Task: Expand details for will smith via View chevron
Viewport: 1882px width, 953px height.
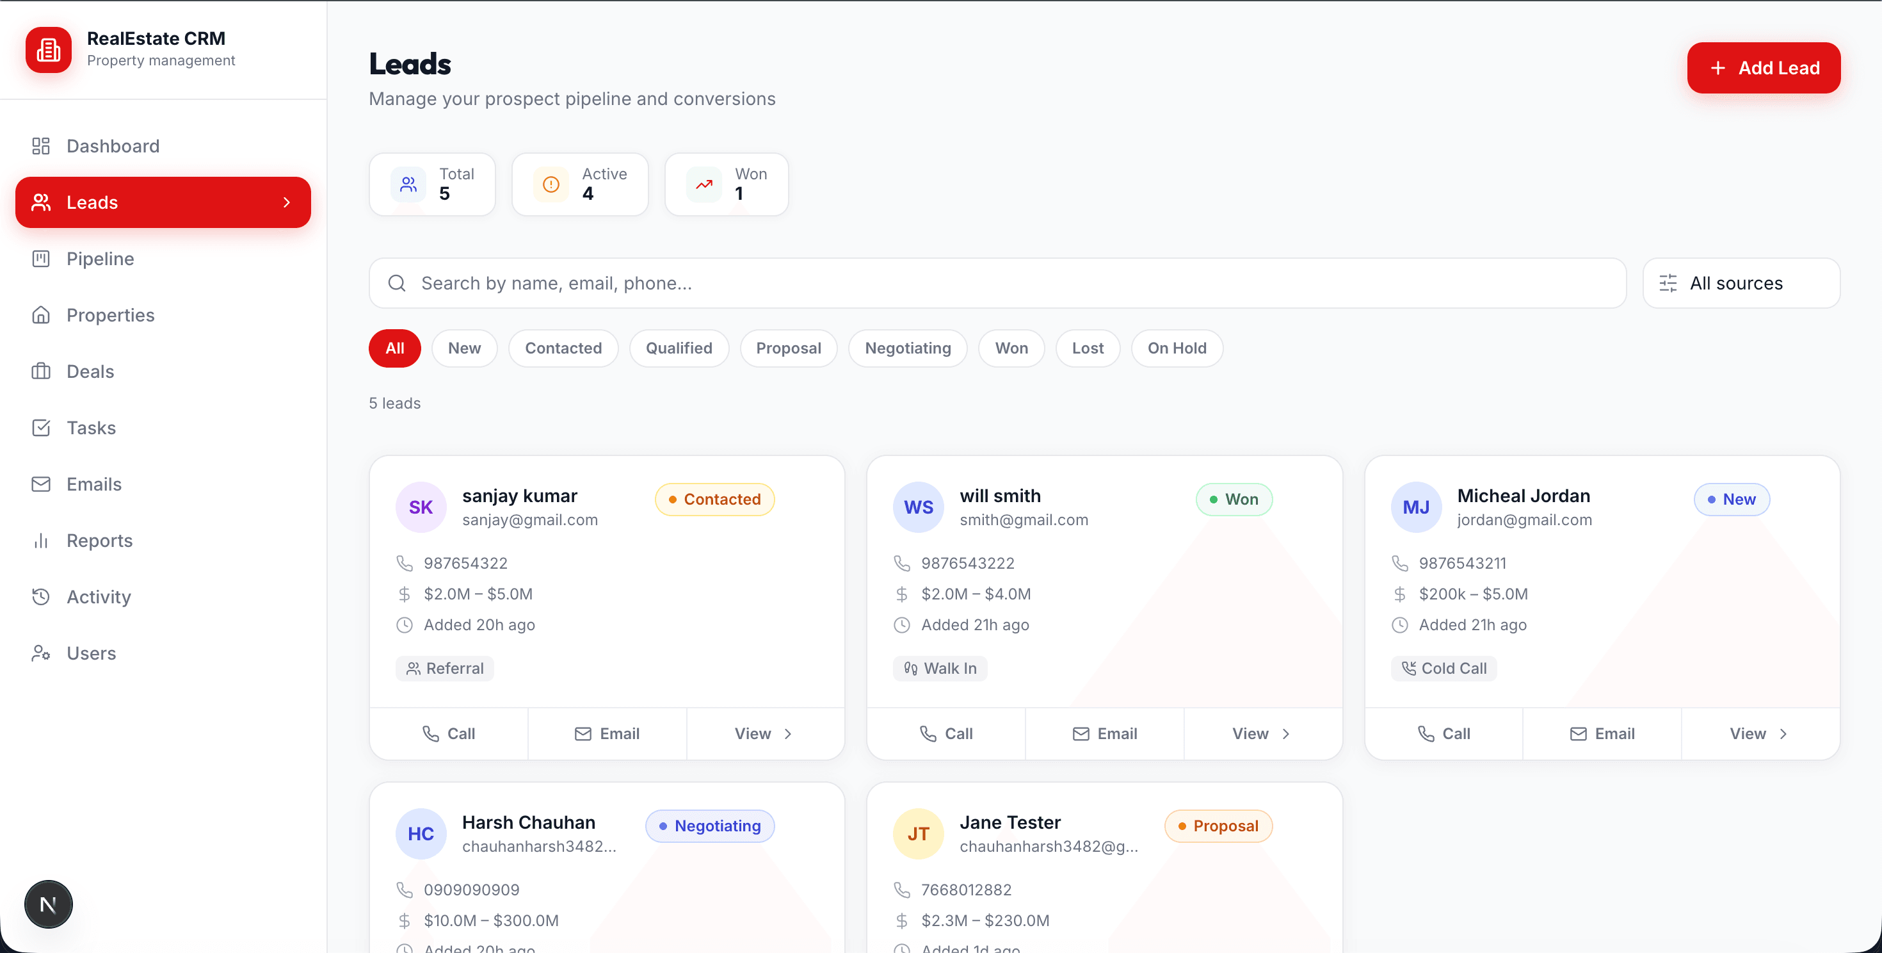Action: pos(1287,733)
